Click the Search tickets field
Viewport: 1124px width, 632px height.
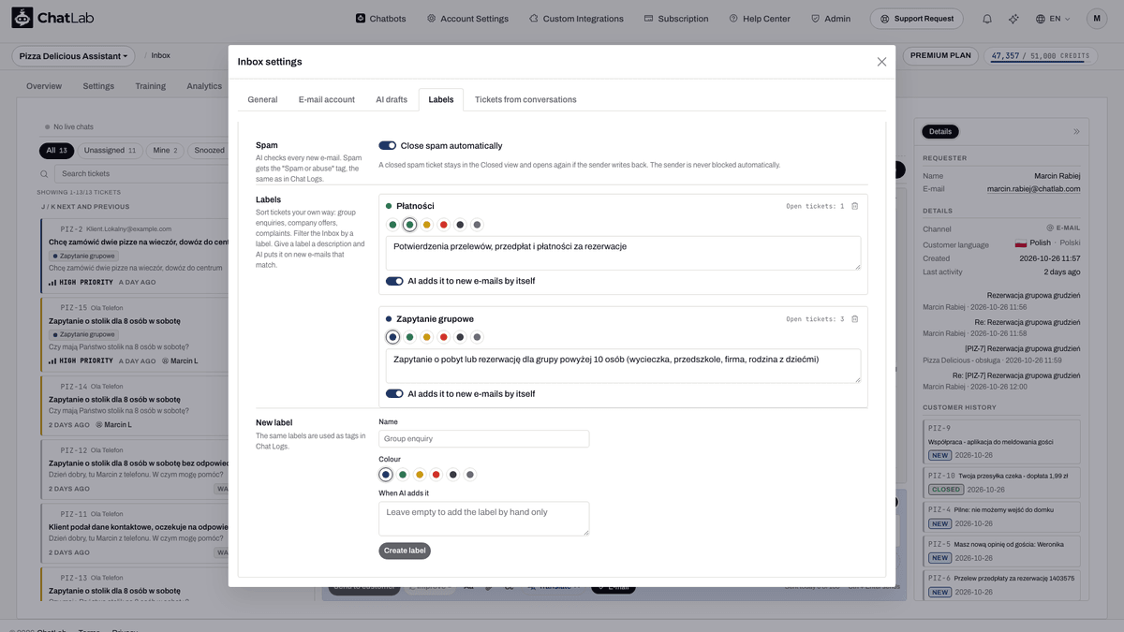point(139,174)
